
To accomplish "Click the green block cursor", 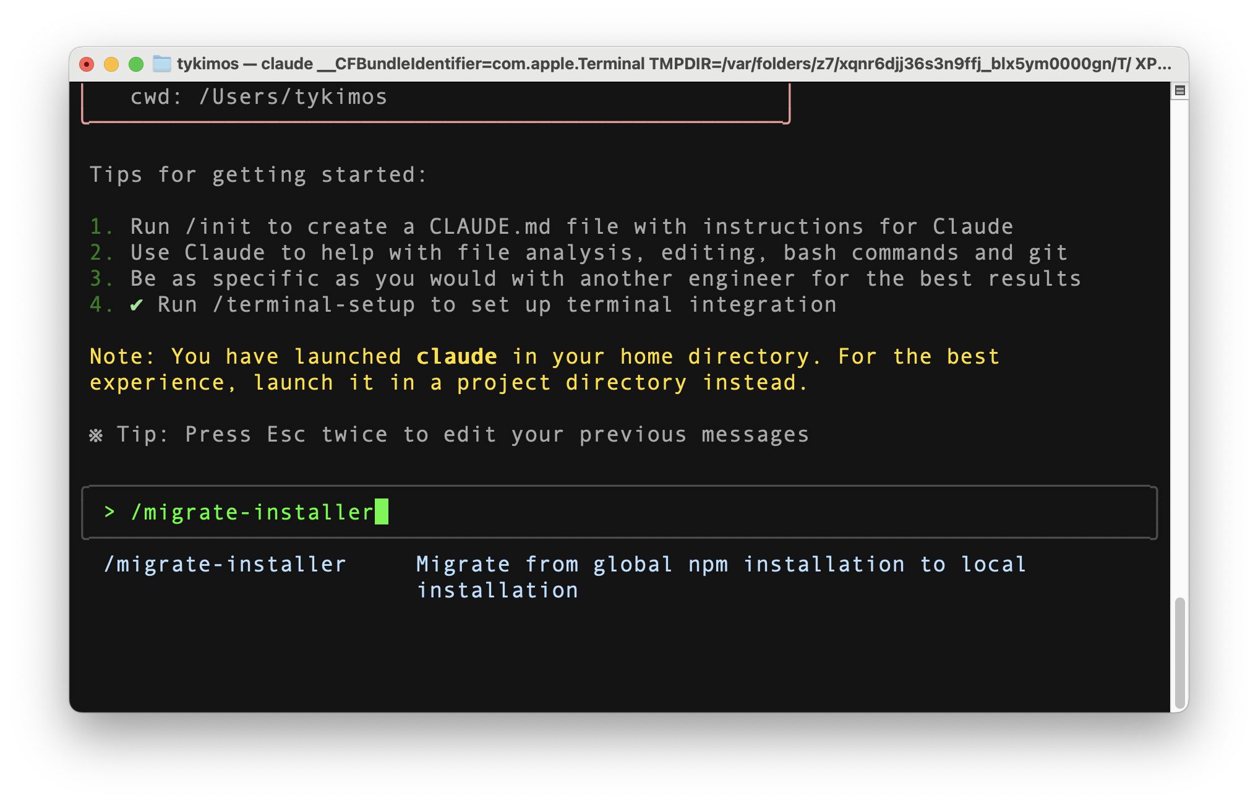I will point(382,512).
